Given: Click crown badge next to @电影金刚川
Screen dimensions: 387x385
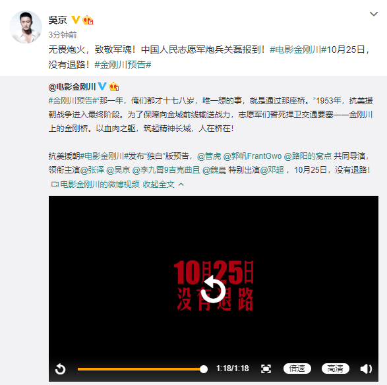Looking at the screenshot, I should (113, 86).
